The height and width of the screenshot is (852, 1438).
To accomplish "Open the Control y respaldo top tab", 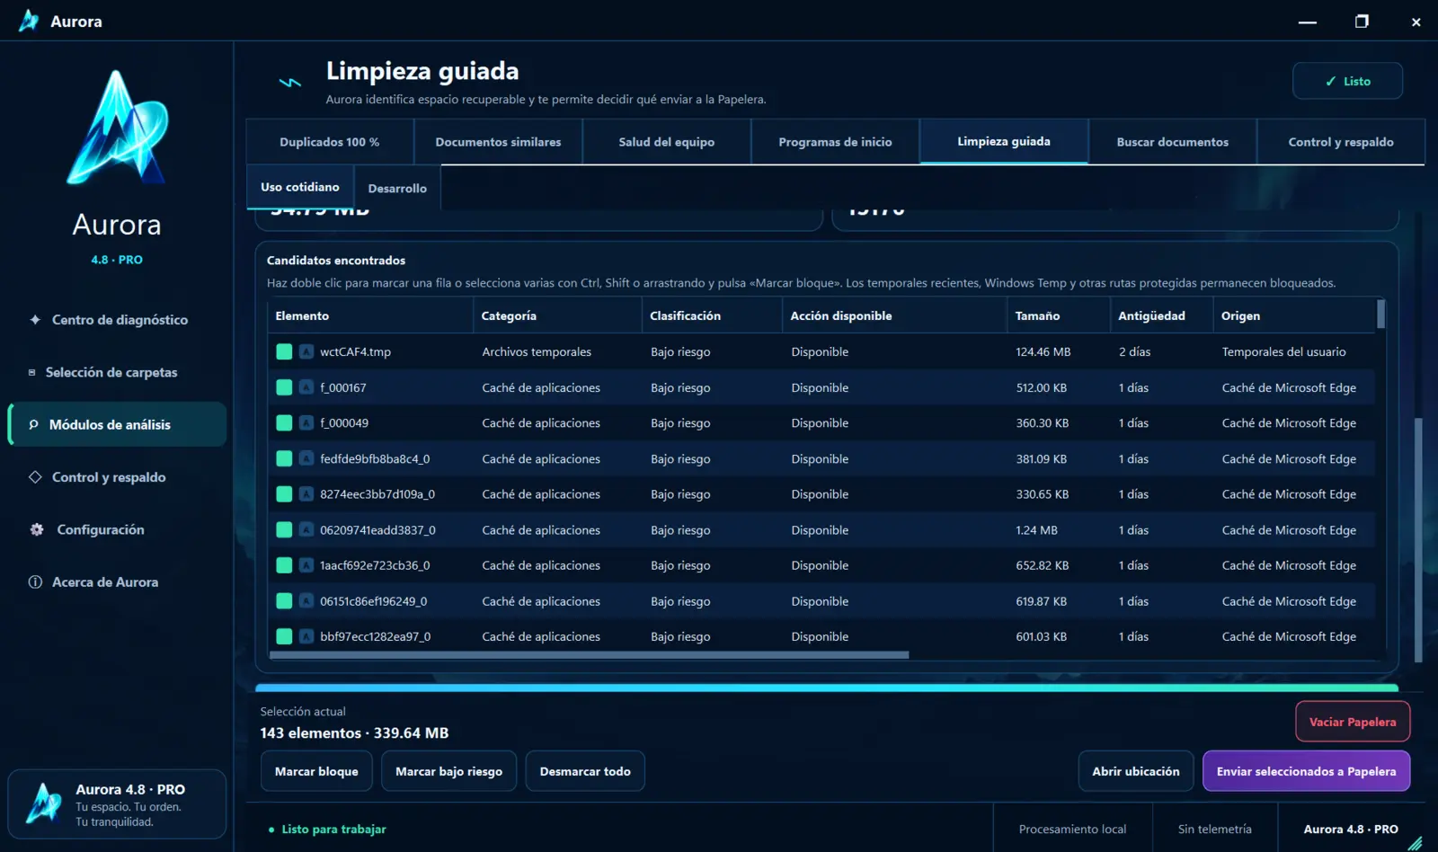I will click(x=1341, y=142).
